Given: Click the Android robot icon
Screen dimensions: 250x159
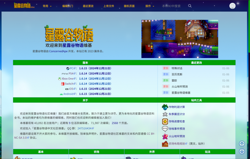Looking at the screenshot, I should coord(61,94).
